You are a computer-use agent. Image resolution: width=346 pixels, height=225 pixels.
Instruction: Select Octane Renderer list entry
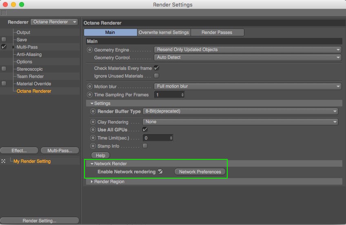(x=34, y=91)
